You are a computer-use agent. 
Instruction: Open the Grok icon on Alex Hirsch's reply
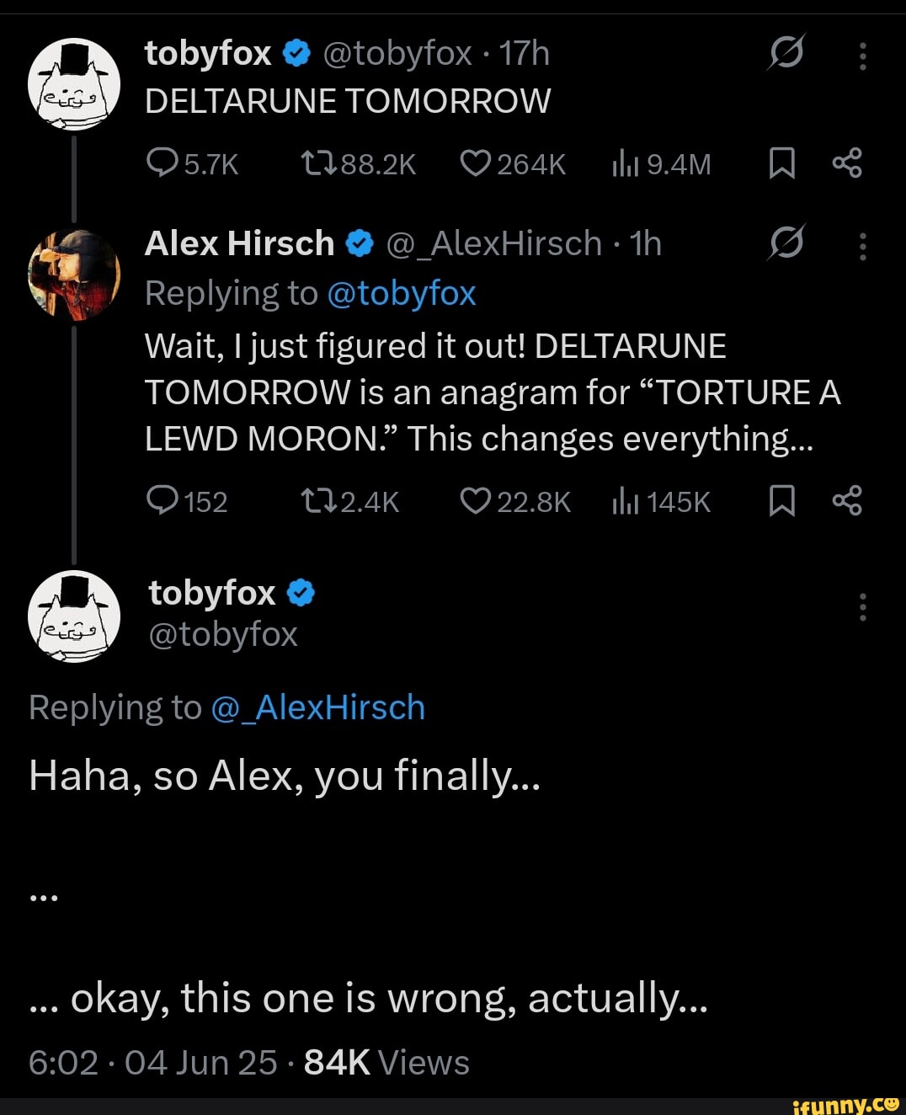pyautogui.click(x=786, y=243)
